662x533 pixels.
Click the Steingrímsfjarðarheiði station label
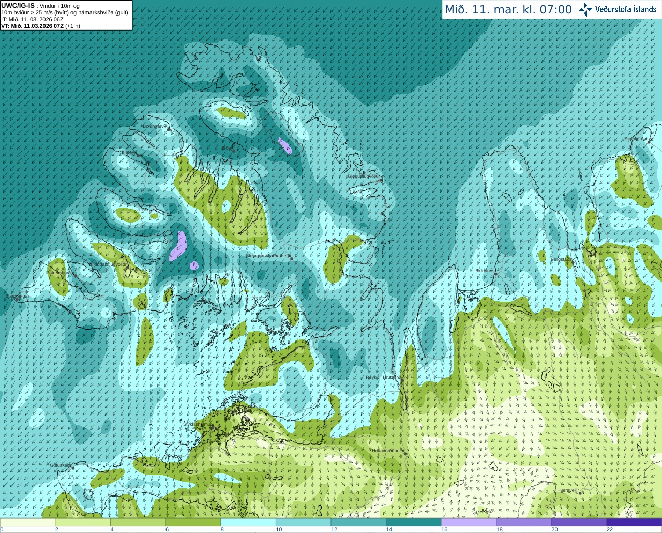click(x=268, y=256)
